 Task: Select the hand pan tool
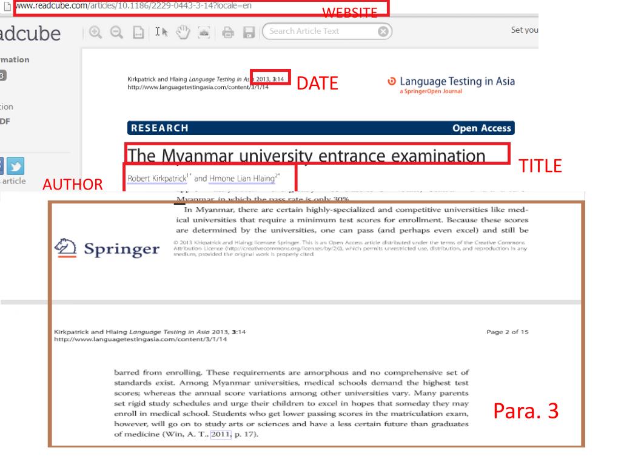183,31
